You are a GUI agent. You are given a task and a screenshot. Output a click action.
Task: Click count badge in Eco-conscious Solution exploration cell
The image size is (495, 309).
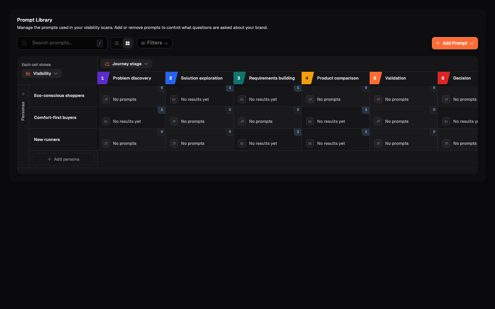click(x=230, y=88)
